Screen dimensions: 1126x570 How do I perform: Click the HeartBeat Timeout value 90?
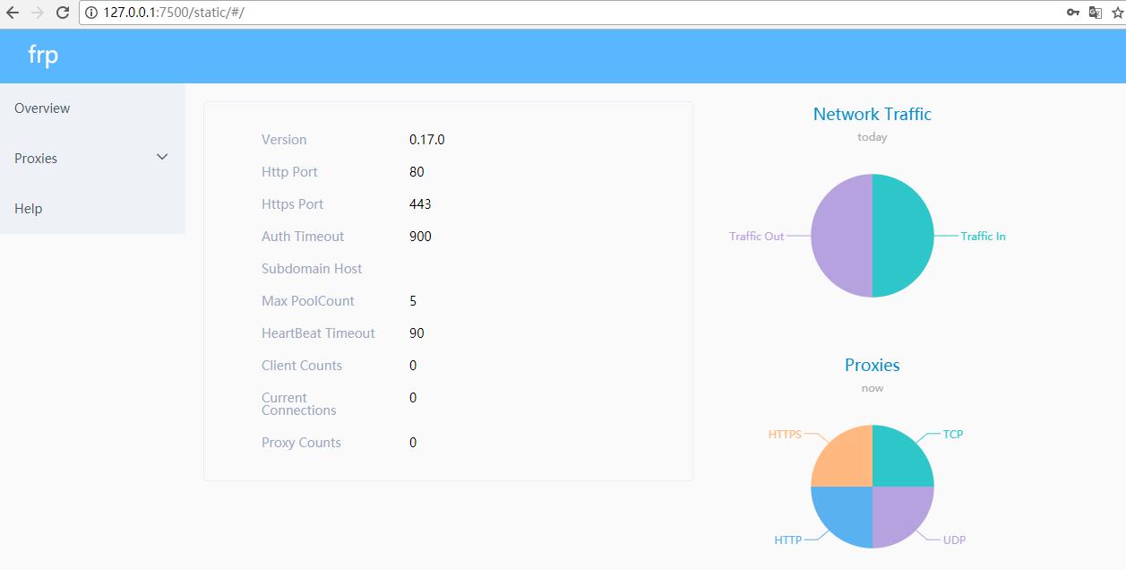point(417,333)
